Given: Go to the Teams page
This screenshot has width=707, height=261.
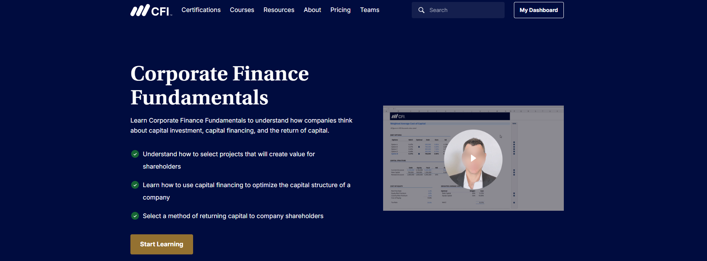Looking at the screenshot, I should point(370,10).
